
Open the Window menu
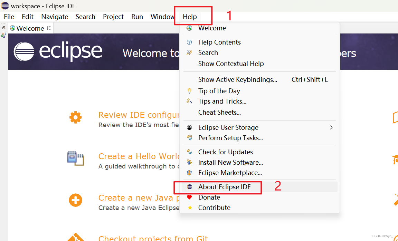pos(162,17)
